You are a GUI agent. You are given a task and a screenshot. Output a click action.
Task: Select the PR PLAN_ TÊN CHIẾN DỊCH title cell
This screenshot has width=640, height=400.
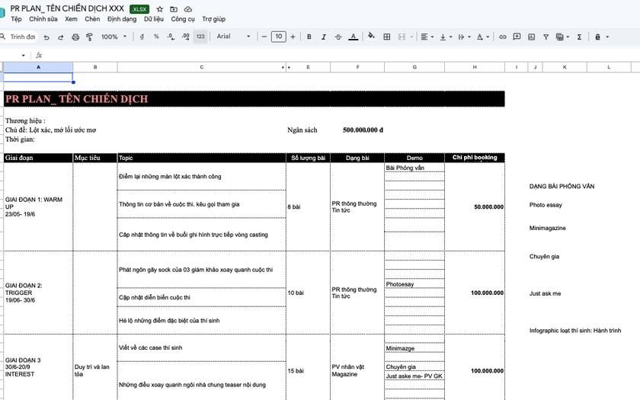[x=254, y=99]
